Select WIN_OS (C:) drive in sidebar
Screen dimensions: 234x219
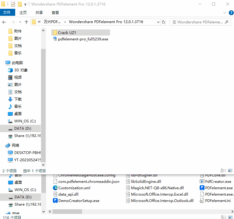pos(25,121)
